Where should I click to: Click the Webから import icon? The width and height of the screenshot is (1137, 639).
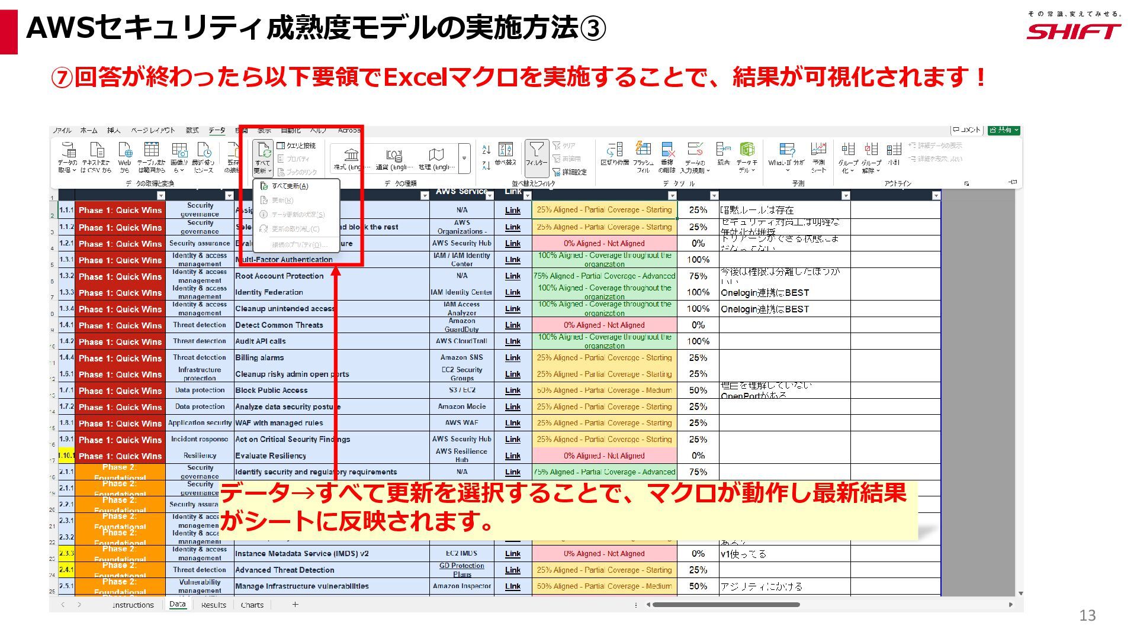pos(124,157)
